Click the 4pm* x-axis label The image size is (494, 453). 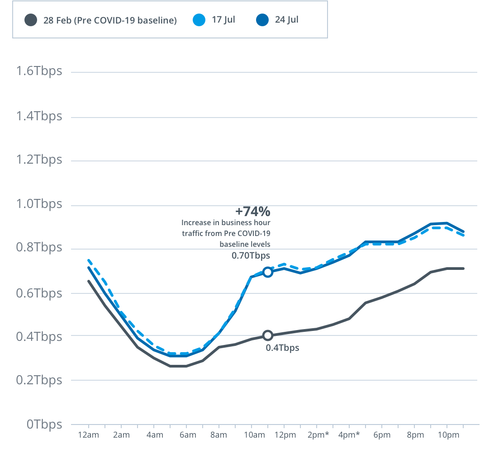pos(349,435)
